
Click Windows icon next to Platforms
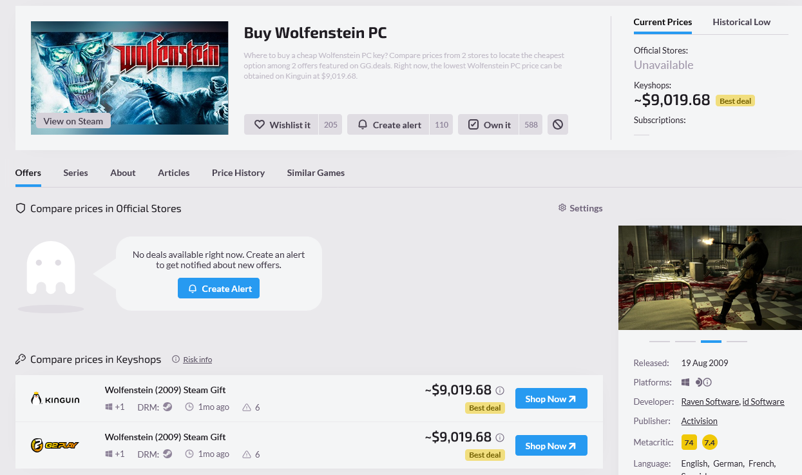coord(686,382)
